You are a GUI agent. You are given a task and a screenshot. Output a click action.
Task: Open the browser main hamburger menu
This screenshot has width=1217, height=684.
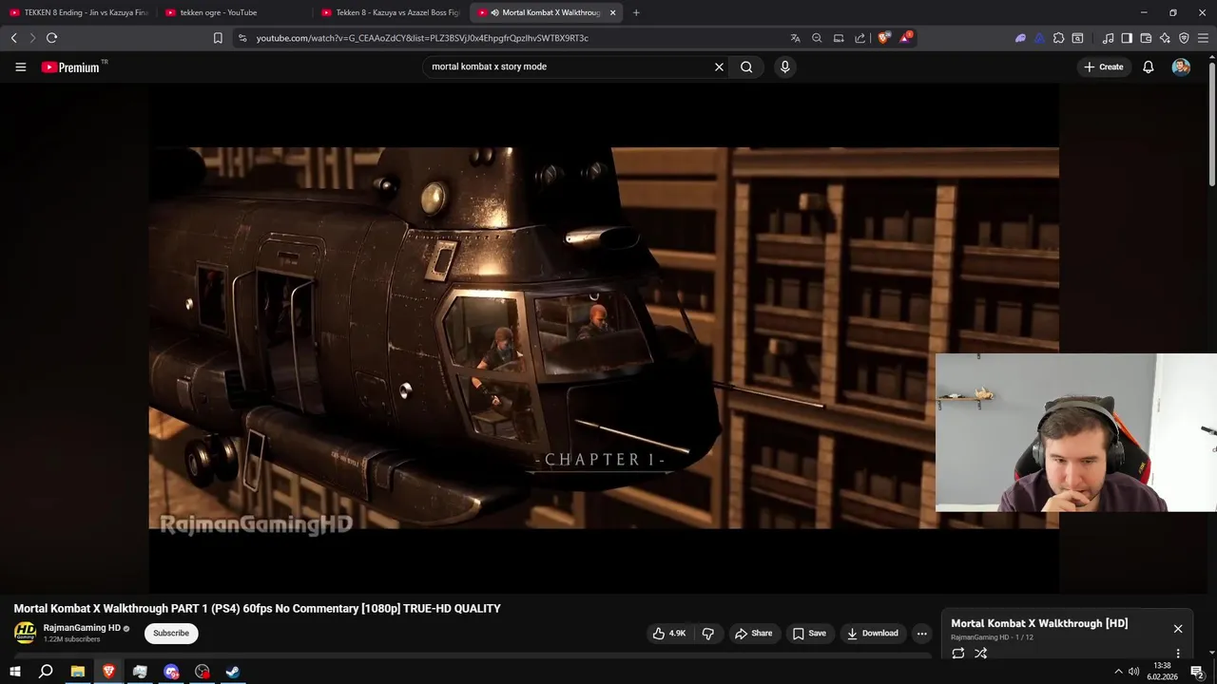(1204, 38)
